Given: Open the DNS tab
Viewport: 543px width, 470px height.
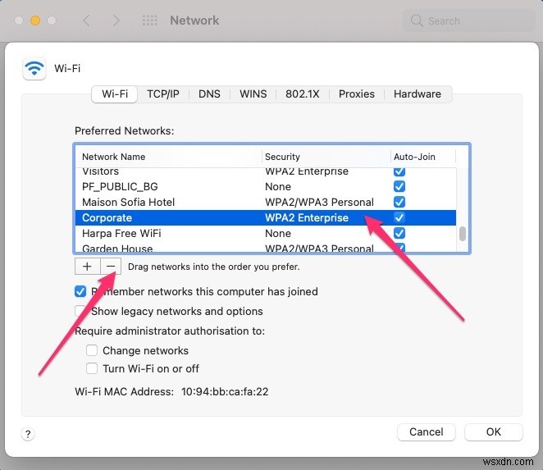Looking at the screenshot, I should point(209,94).
